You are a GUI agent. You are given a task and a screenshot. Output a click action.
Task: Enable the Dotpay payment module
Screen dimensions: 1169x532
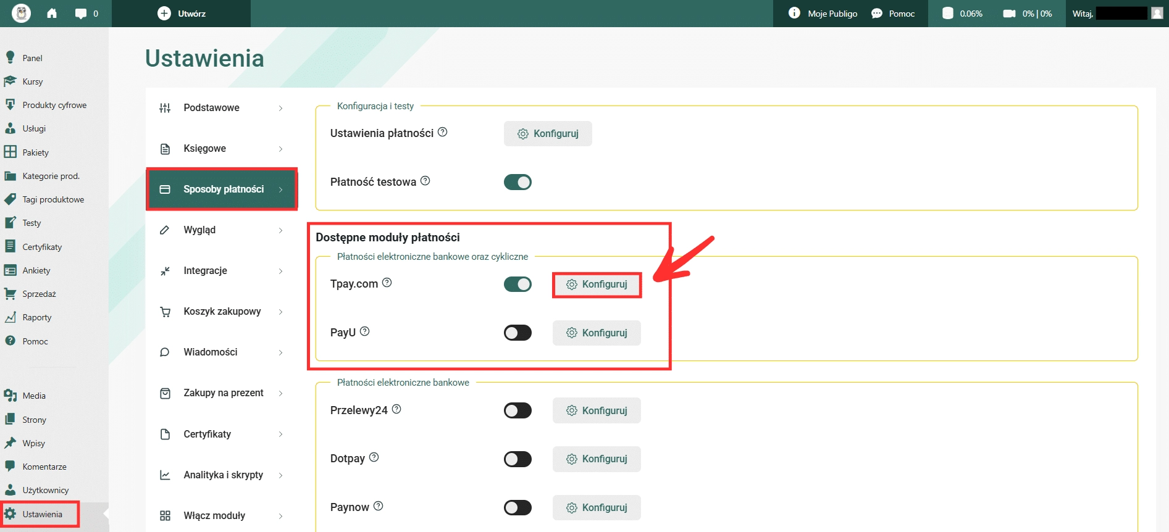(x=517, y=459)
